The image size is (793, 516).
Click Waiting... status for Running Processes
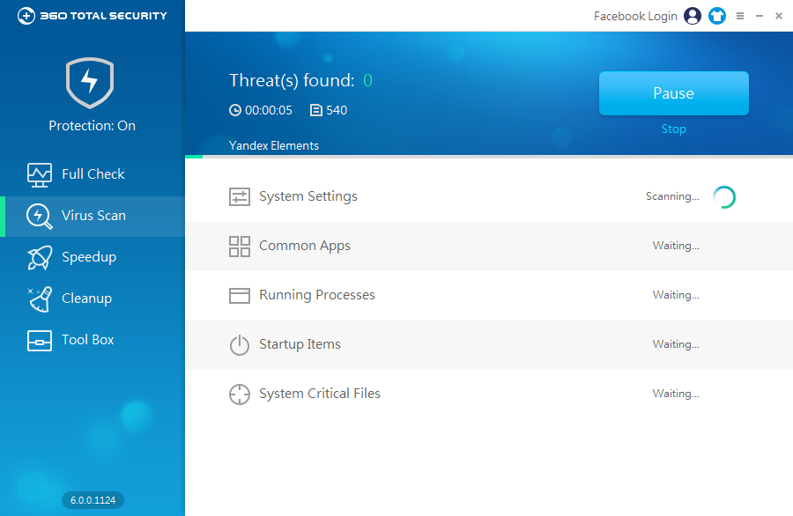676,295
